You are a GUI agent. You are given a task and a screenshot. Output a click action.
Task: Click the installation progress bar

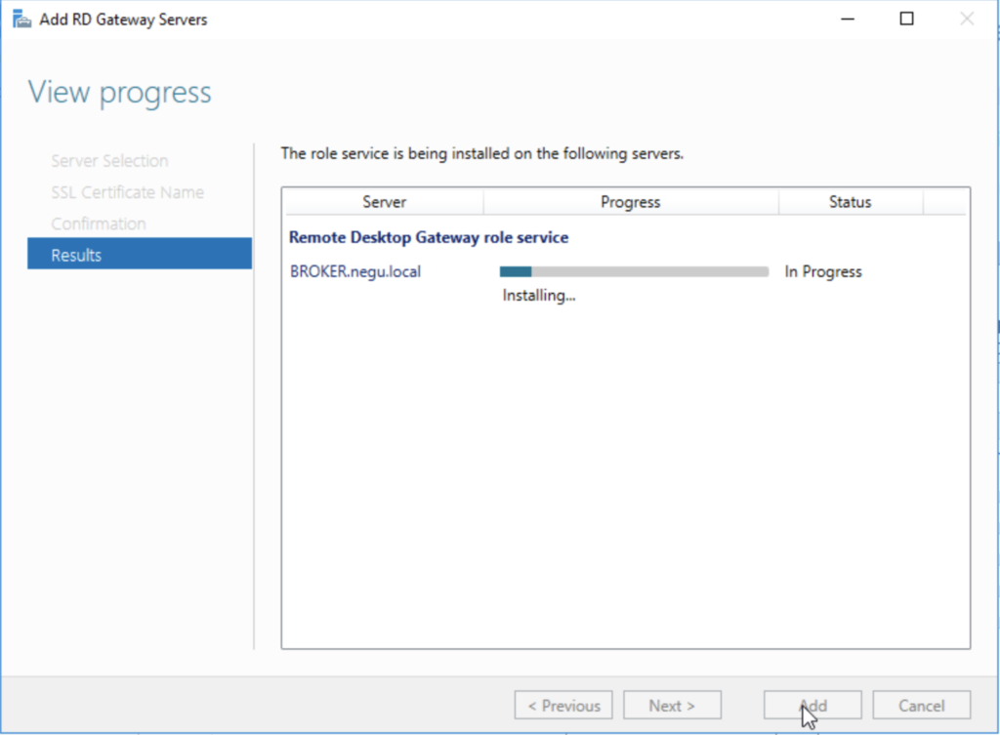634,271
